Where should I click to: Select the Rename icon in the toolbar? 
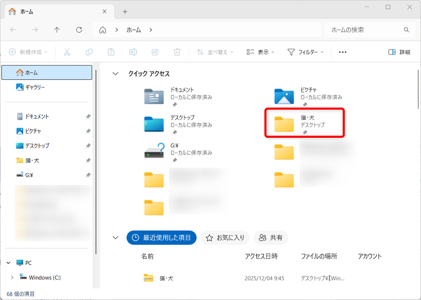pos(133,52)
